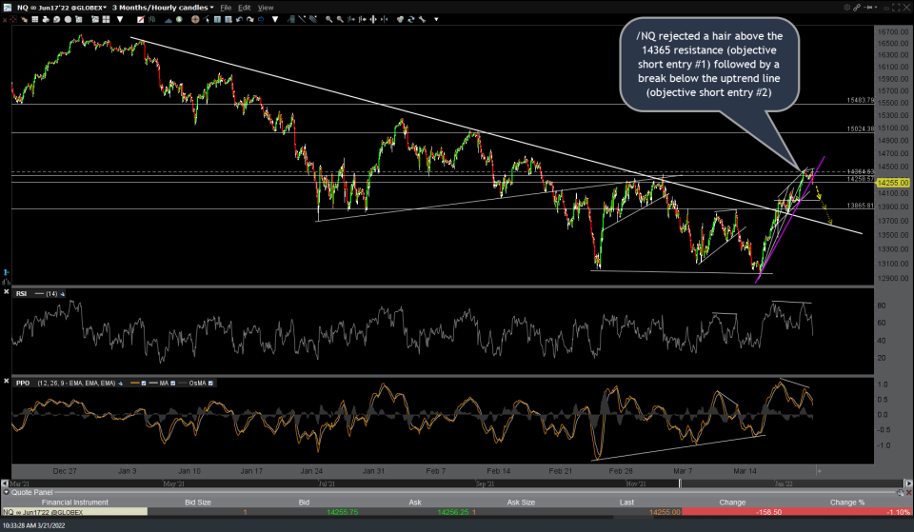The width and height of the screenshot is (914, 532).
Task: Open the View menu
Action: [x=266, y=8]
